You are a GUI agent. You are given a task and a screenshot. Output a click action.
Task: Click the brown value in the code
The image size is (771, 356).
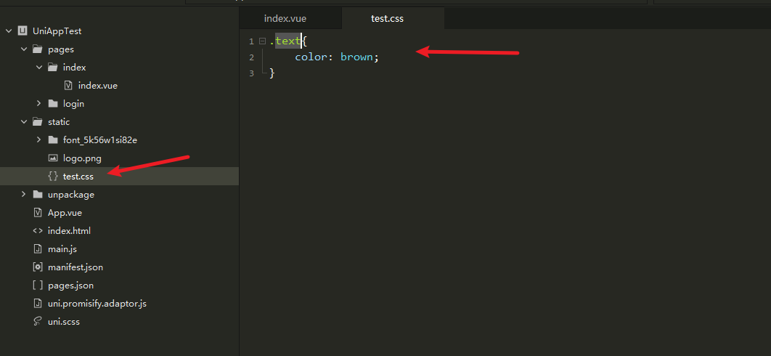(x=356, y=57)
